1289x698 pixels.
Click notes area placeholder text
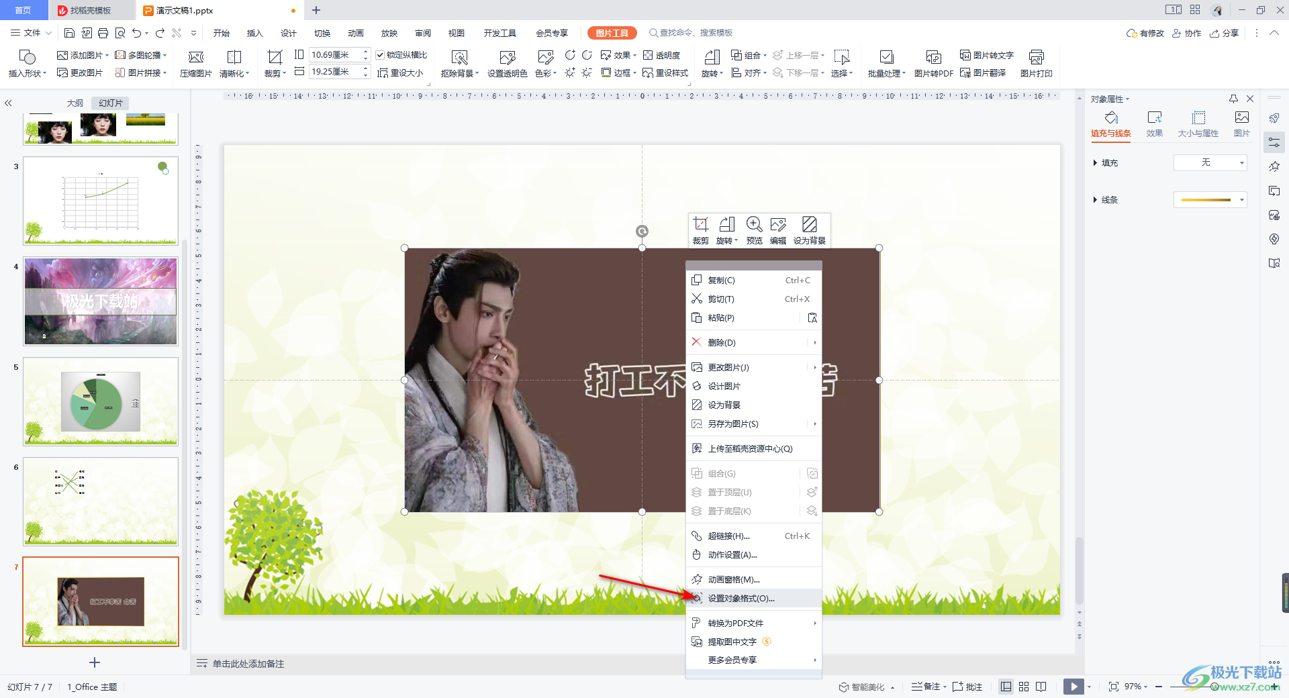248,664
